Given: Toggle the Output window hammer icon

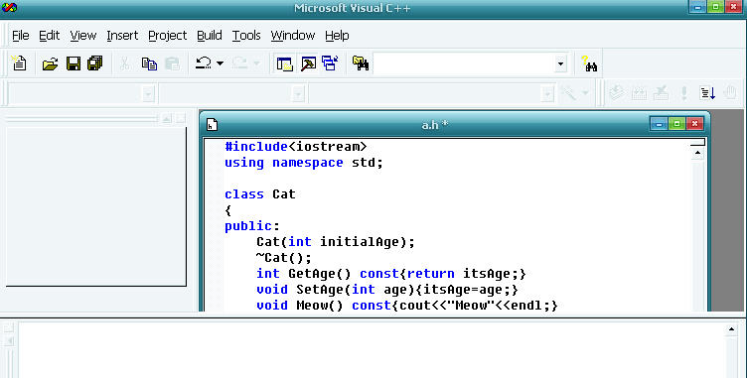Looking at the screenshot, I should point(308,63).
